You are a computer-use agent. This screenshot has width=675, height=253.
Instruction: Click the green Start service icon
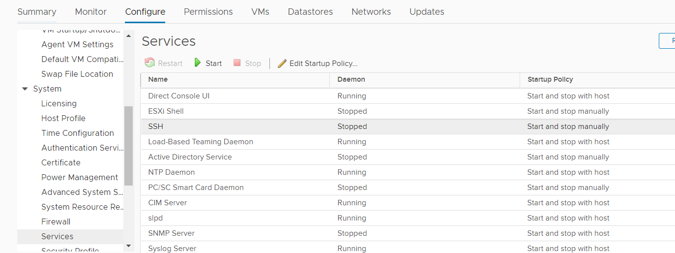198,63
